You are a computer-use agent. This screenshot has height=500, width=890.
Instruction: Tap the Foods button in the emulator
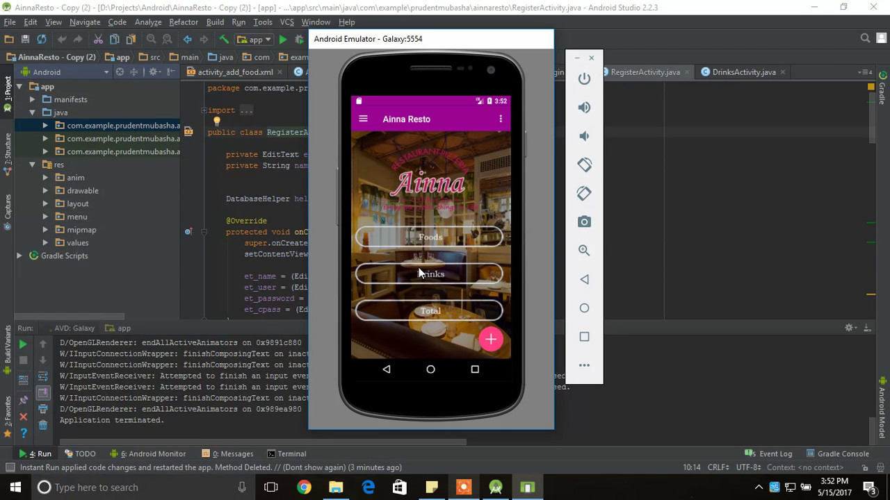pyautogui.click(x=429, y=237)
